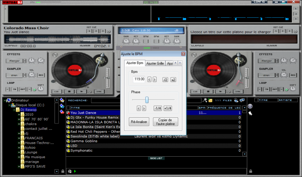The width and height of the screenshot is (302, 177).
Task: Switch to the Ajuster Grille tab
Action: coord(155,63)
